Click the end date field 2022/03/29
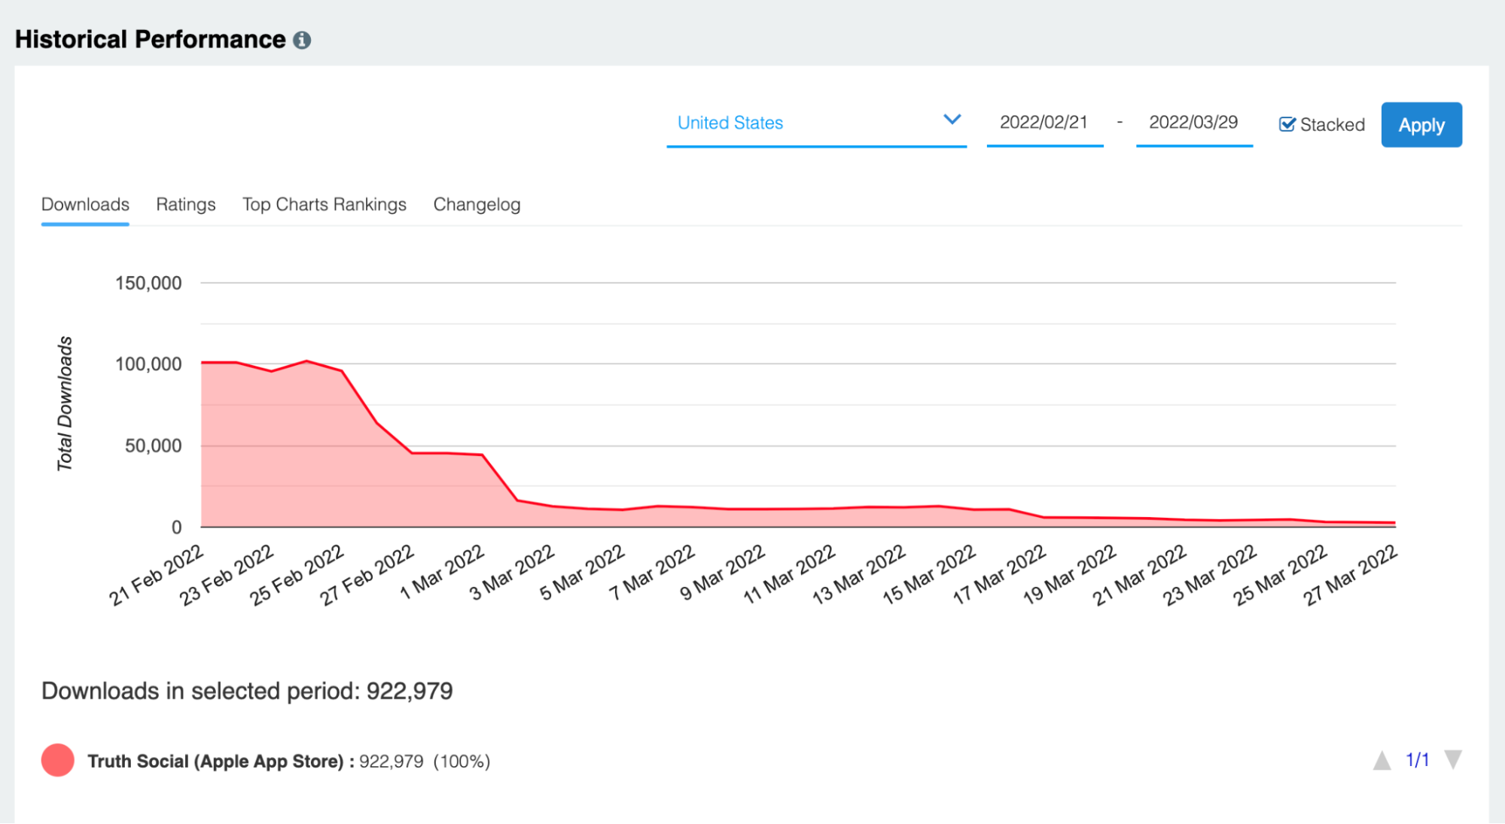 1193,123
